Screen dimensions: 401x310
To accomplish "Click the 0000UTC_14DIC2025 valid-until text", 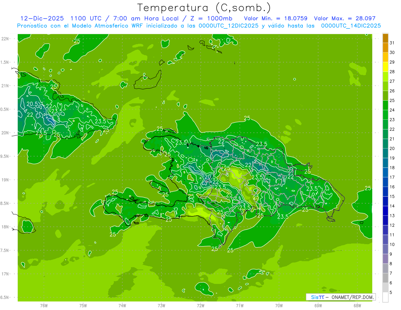I will [x=351, y=26].
